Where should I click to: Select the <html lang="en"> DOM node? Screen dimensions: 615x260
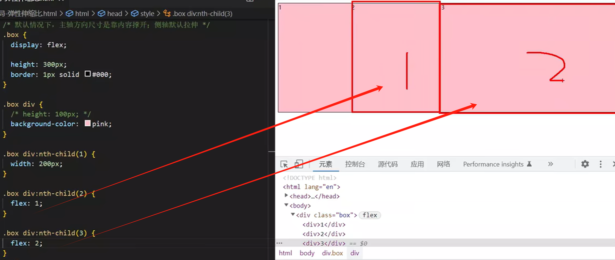point(311,187)
